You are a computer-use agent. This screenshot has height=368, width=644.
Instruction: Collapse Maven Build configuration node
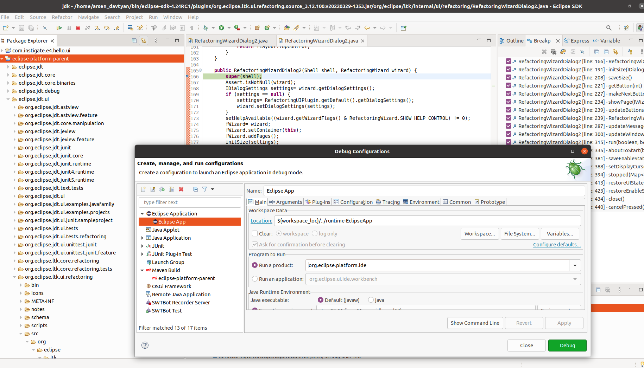[142, 270]
